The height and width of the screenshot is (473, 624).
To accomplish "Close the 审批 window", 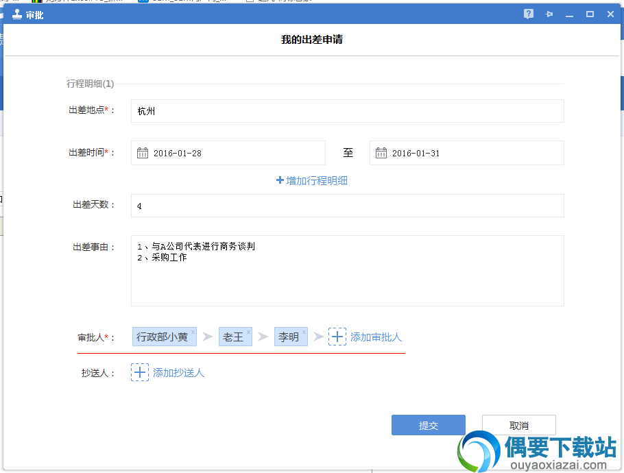I will click(610, 14).
